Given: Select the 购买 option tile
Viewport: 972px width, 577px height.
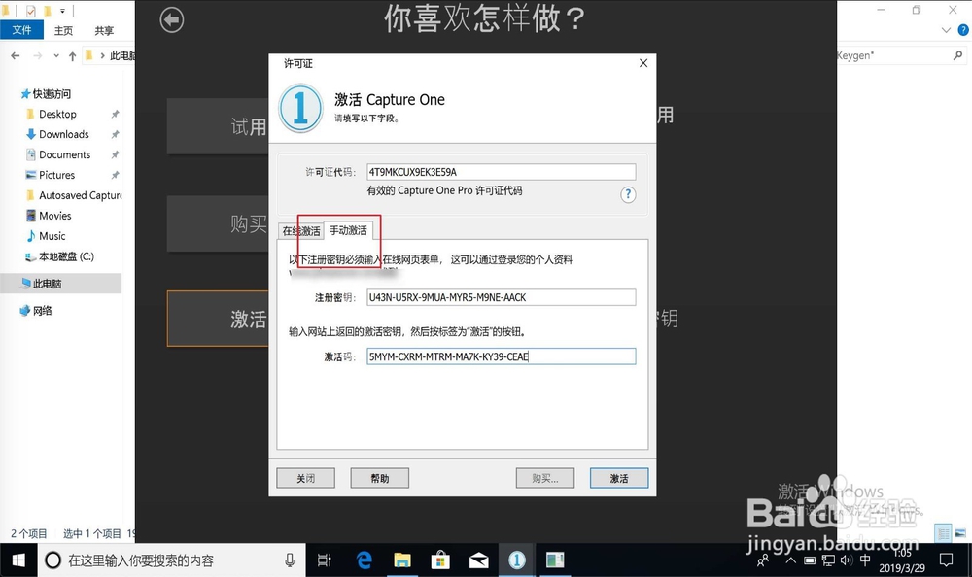Looking at the screenshot, I should [x=218, y=223].
